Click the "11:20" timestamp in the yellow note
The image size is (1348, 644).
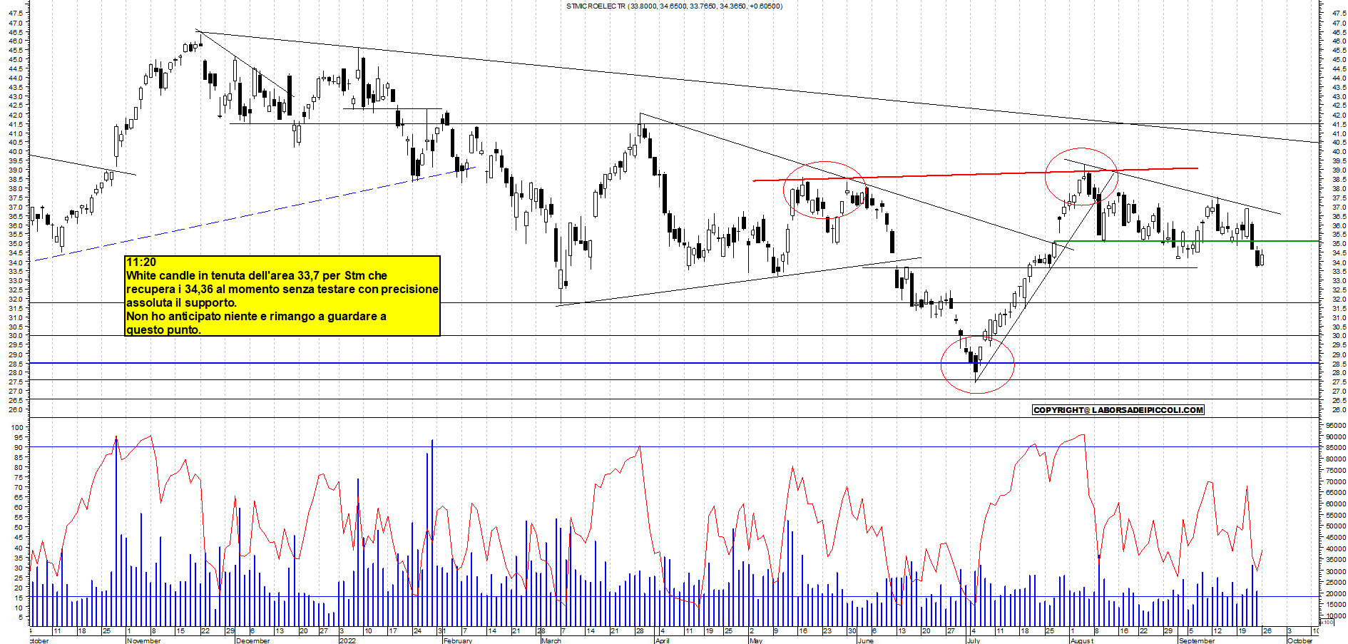141,262
